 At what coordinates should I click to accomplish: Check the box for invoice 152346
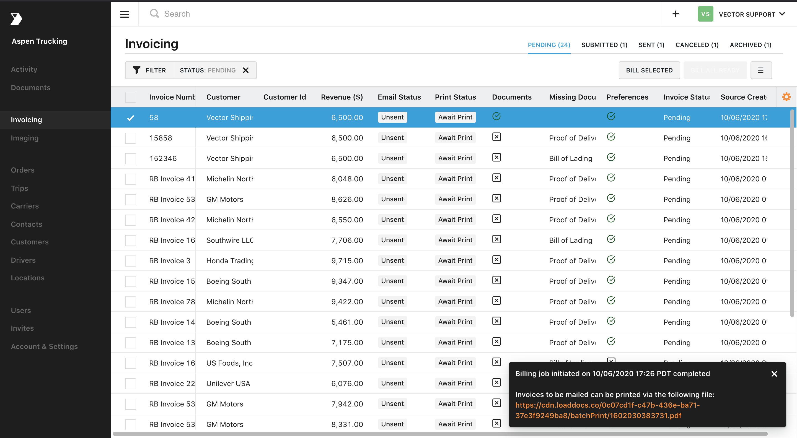131,158
